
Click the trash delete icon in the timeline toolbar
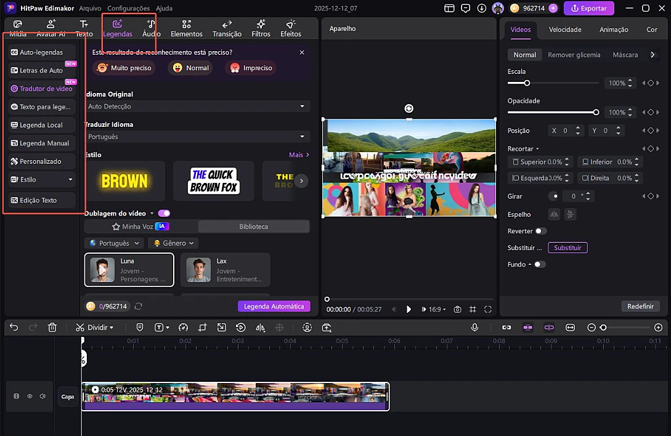click(52, 328)
